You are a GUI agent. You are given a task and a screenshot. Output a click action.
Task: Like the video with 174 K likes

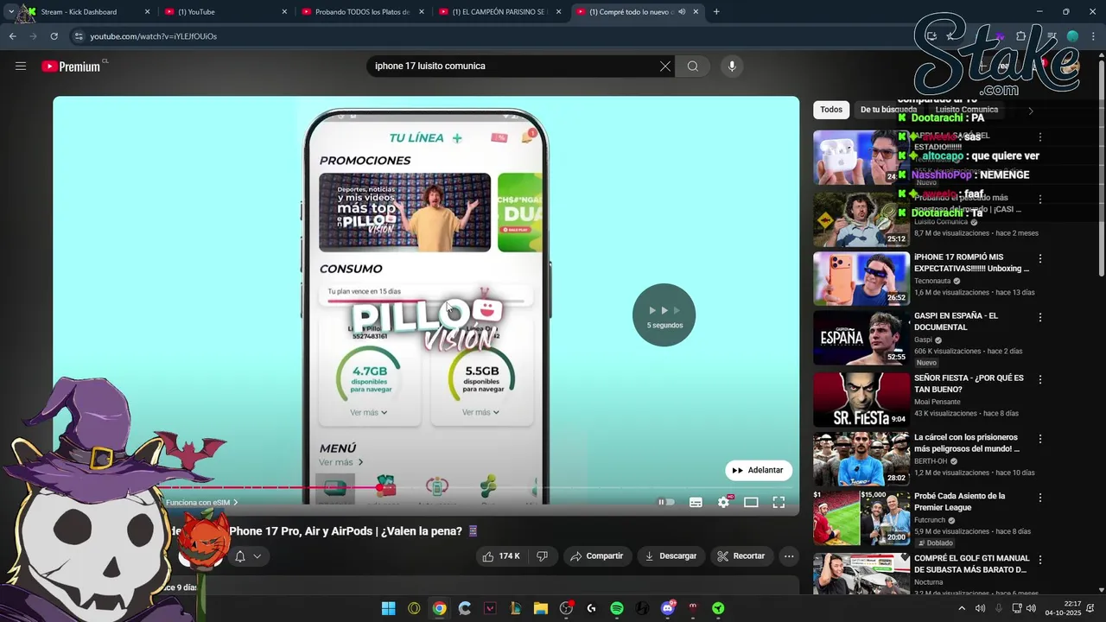click(x=501, y=556)
